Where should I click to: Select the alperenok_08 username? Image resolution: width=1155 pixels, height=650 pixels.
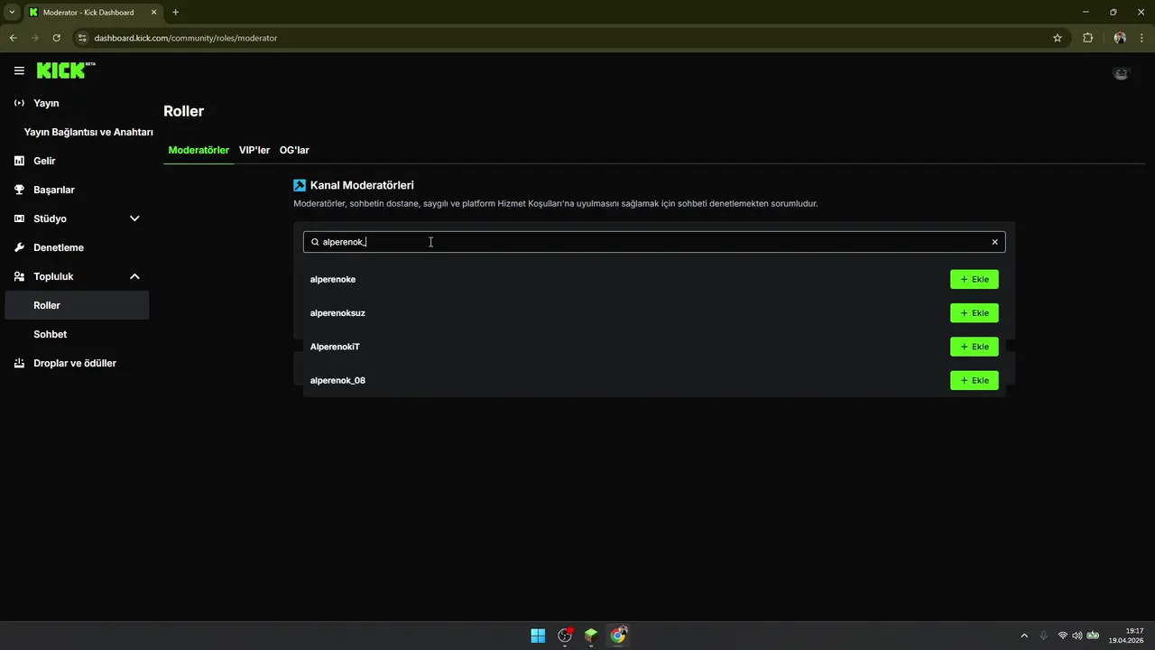click(x=337, y=380)
